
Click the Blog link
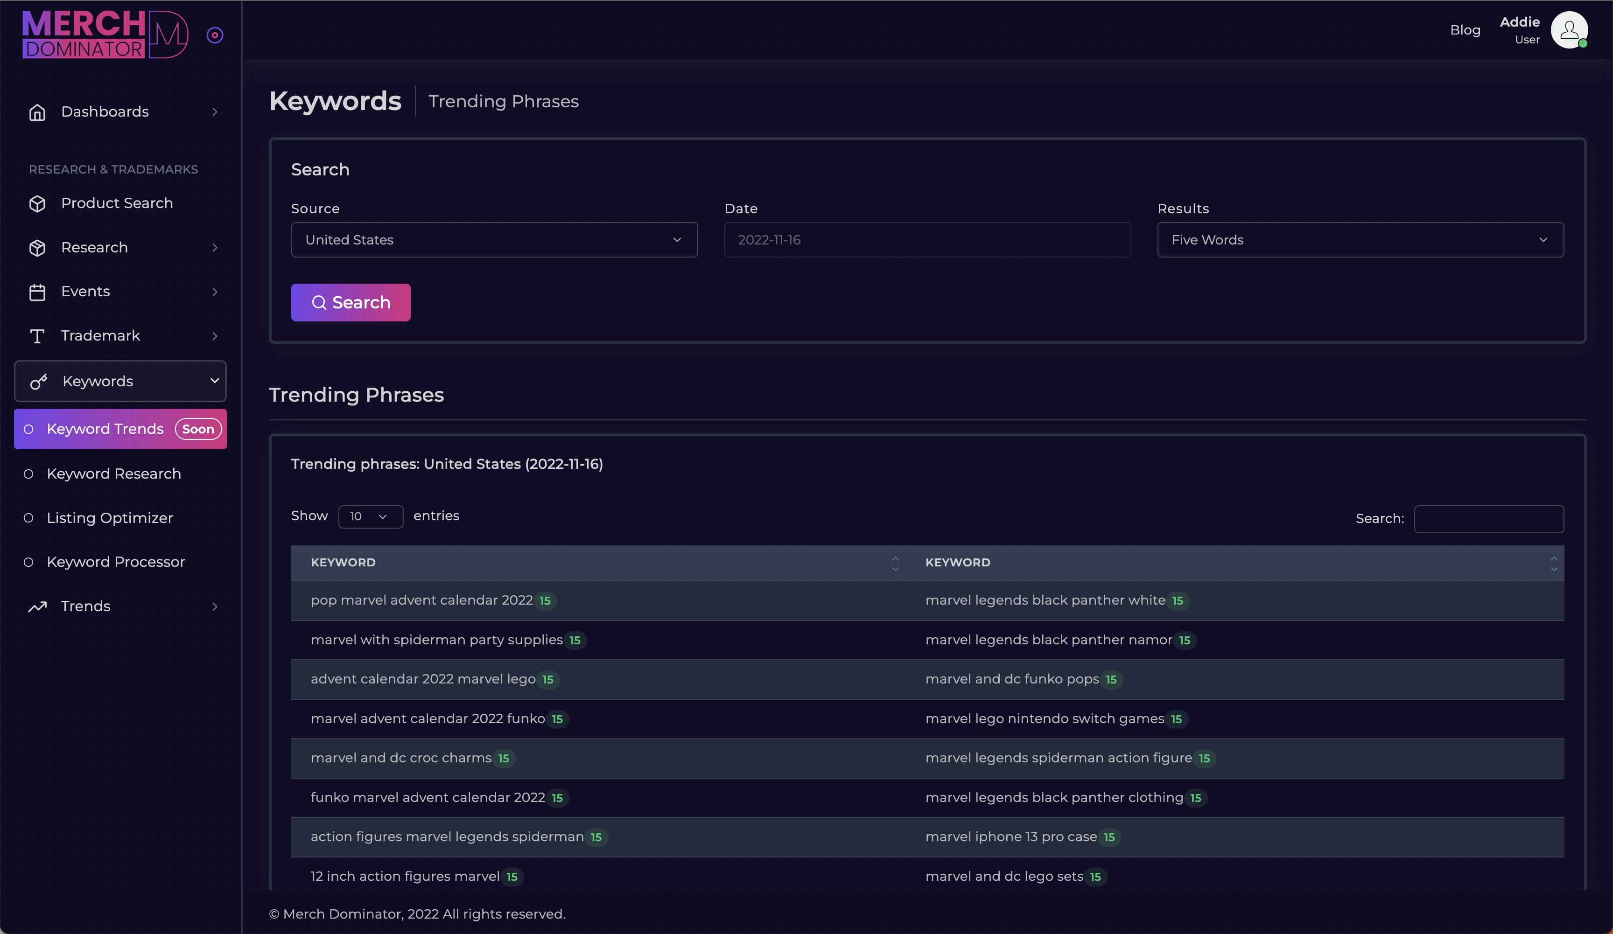pos(1465,30)
